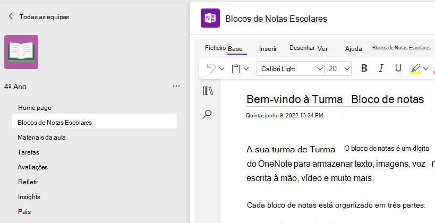Click the Blocos de Notas Escolares header title

pos(276,19)
